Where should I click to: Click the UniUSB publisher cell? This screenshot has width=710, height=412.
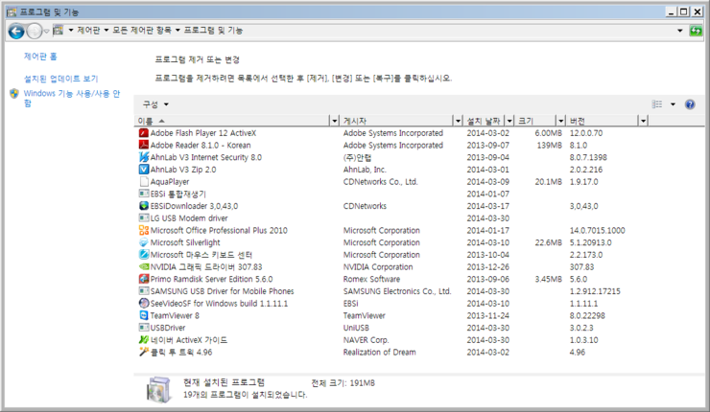coord(356,328)
